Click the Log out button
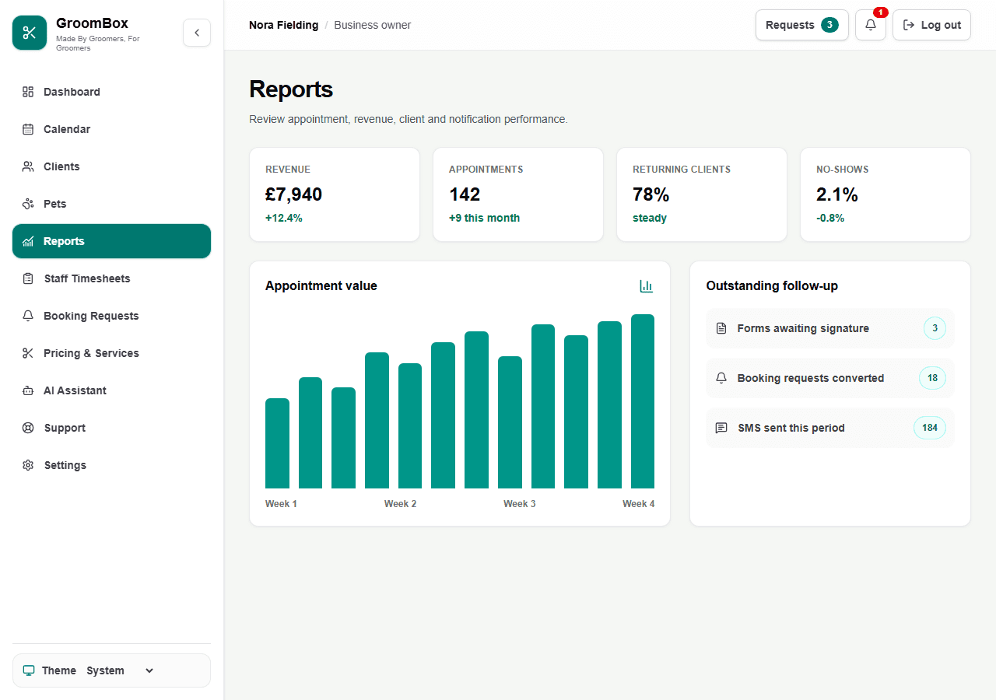996x700 pixels. [x=931, y=25]
